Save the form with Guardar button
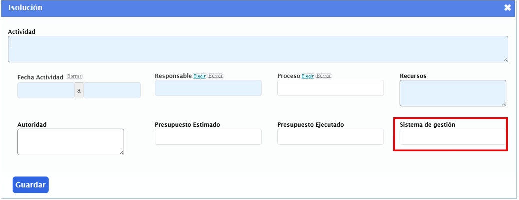 click(x=31, y=185)
